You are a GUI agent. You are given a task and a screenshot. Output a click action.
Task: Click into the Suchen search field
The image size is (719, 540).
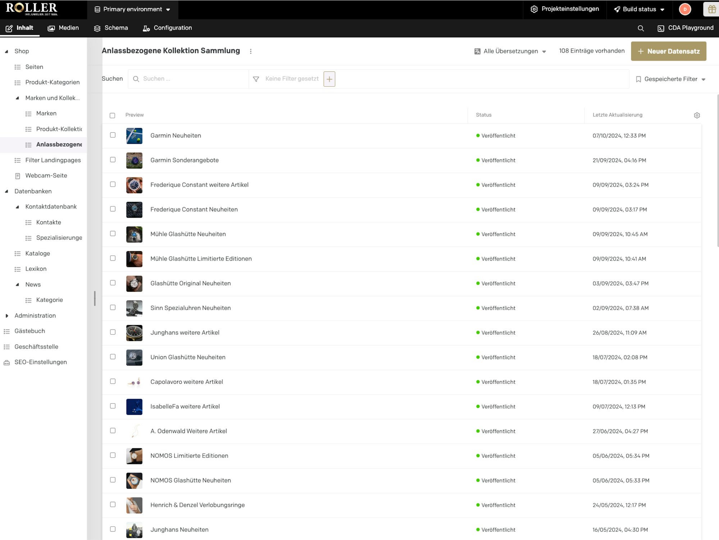coord(188,79)
